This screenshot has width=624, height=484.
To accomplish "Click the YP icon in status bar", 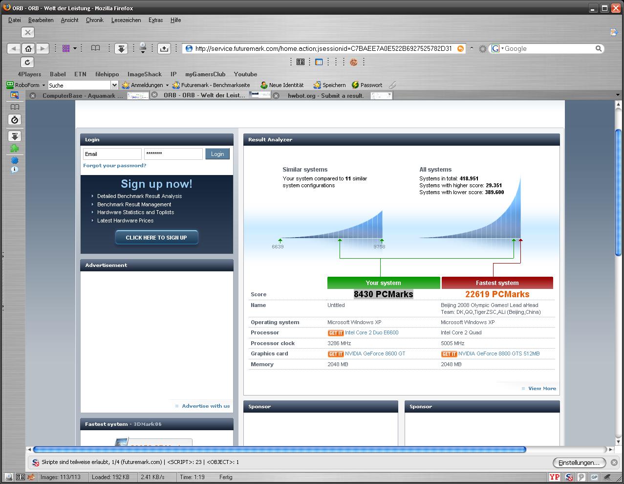I will pos(554,477).
